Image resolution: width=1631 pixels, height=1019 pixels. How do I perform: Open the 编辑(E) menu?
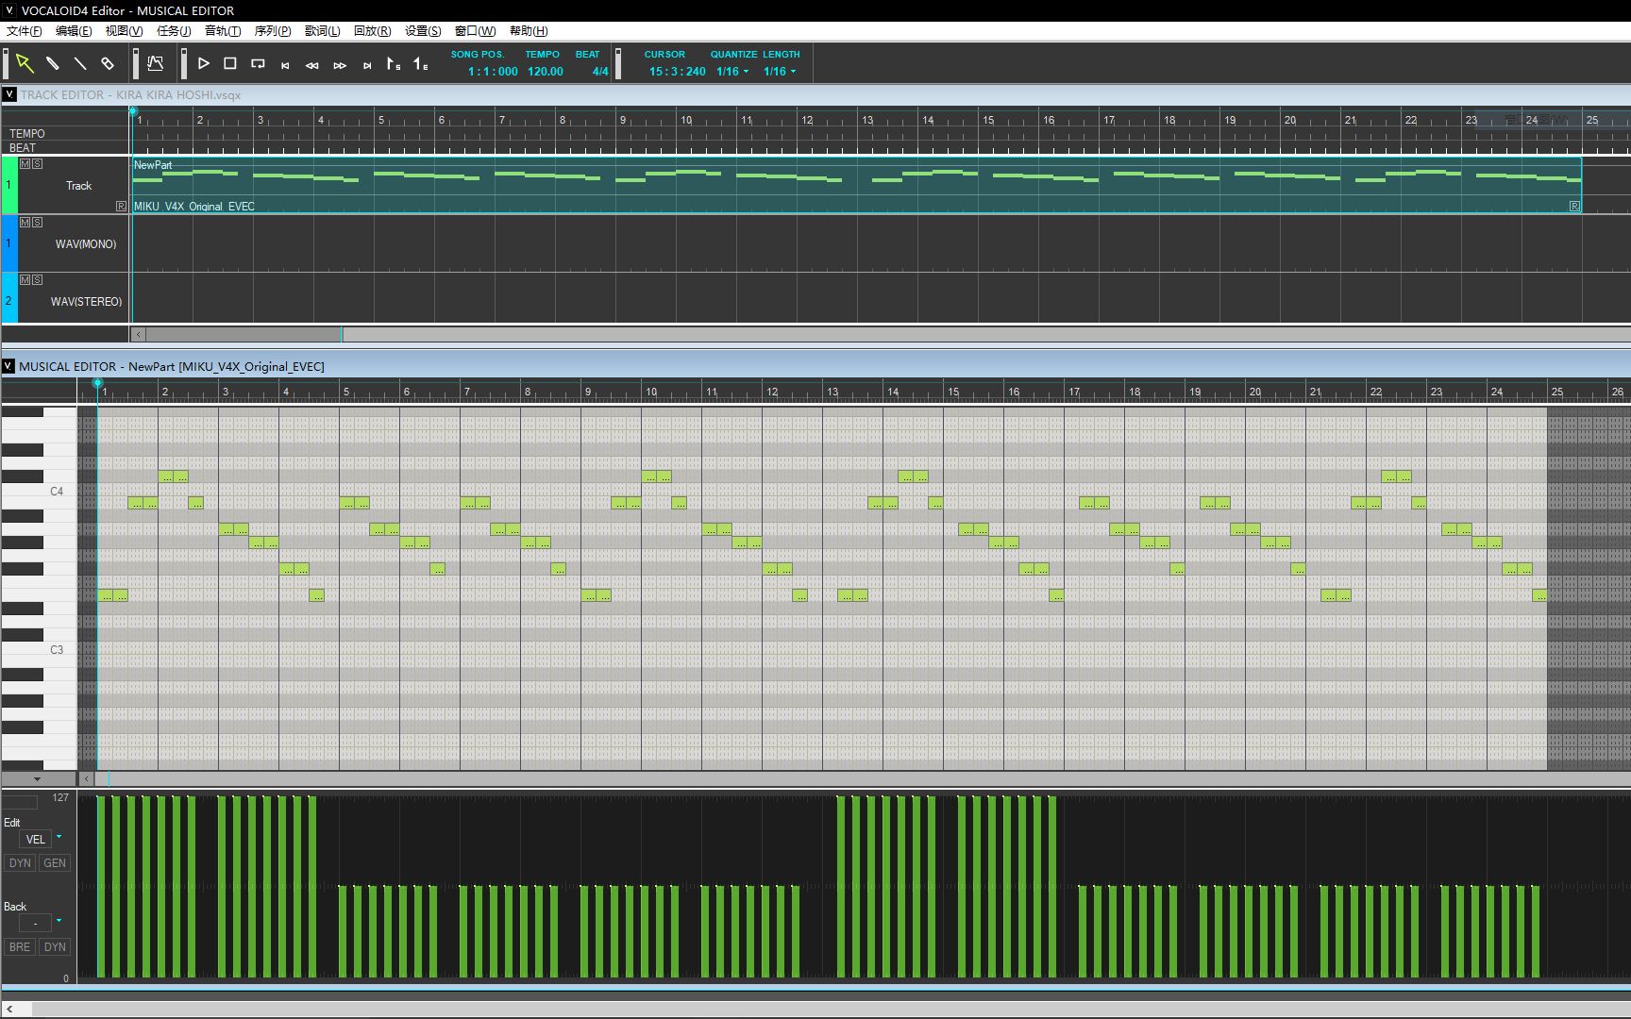[x=74, y=31]
